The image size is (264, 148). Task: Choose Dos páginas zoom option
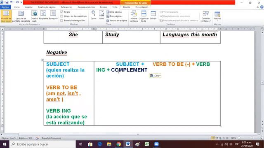pos(114,16)
